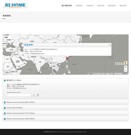Click the red map marker pin

(67, 58)
